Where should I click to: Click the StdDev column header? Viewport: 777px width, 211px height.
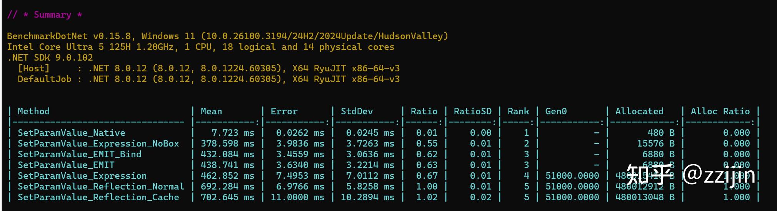[357, 112]
